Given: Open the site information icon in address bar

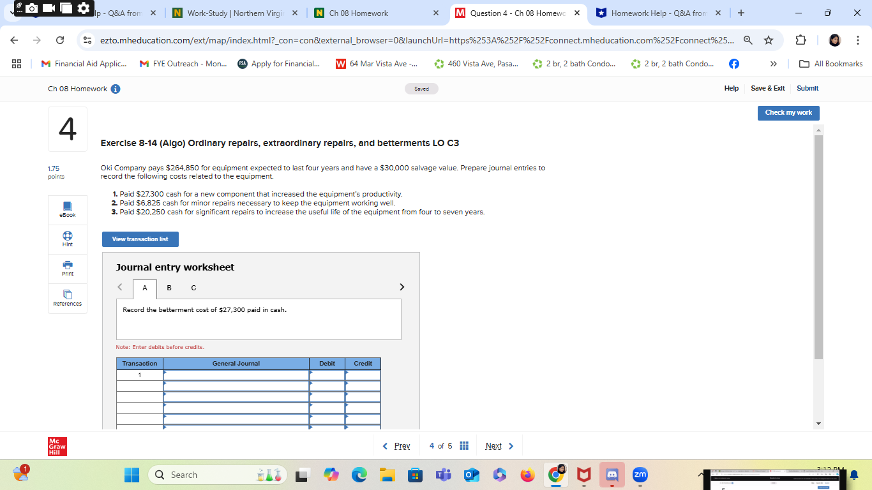Looking at the screenshot, I should point(87,40).
